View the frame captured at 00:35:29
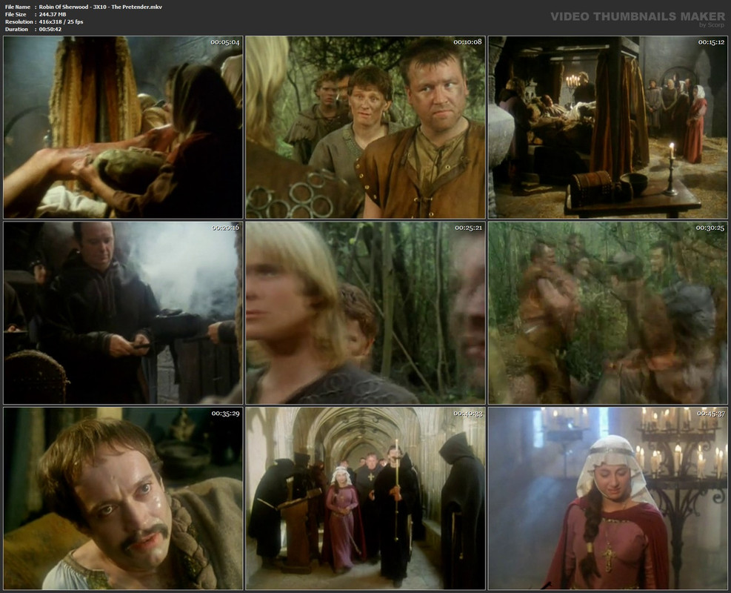 (x=123, y=498)
